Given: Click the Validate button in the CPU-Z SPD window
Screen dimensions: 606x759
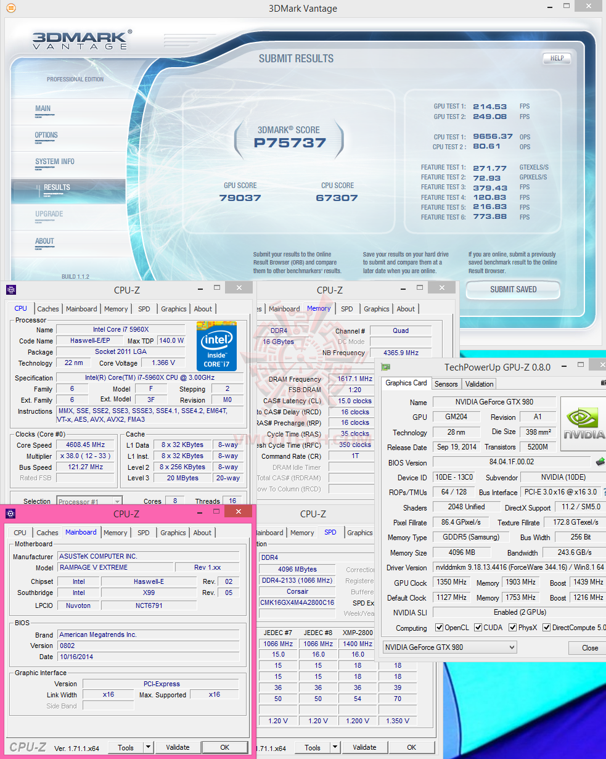Looking at the screenshot, I should coord(364,747).
